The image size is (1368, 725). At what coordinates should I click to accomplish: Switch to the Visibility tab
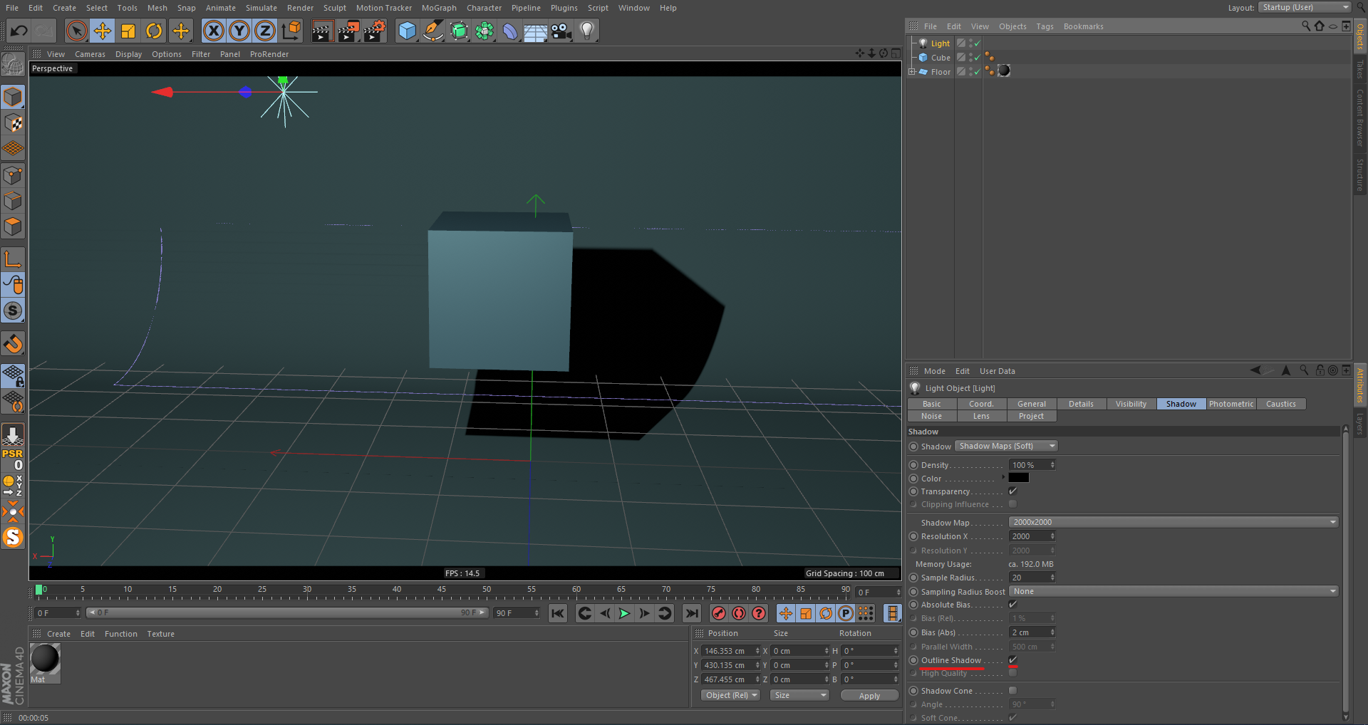click(x=1131, y=404)
